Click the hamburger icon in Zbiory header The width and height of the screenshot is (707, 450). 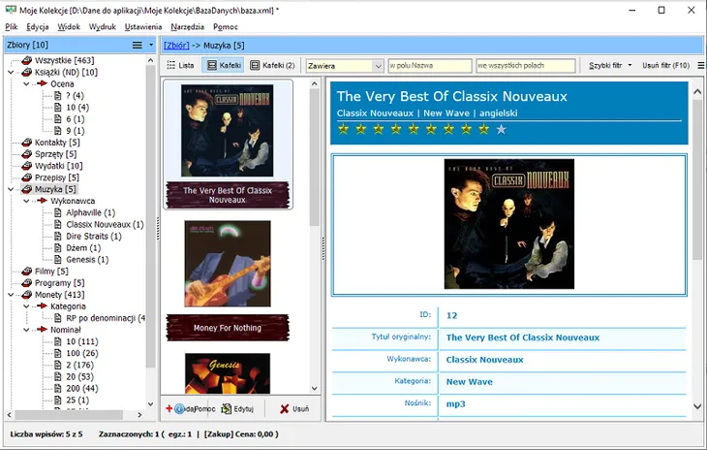pyautogui.click(x=138, y=46)
